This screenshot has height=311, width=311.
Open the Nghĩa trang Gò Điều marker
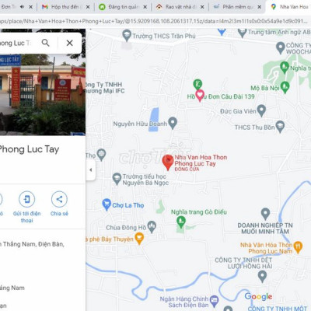point(181,222)
